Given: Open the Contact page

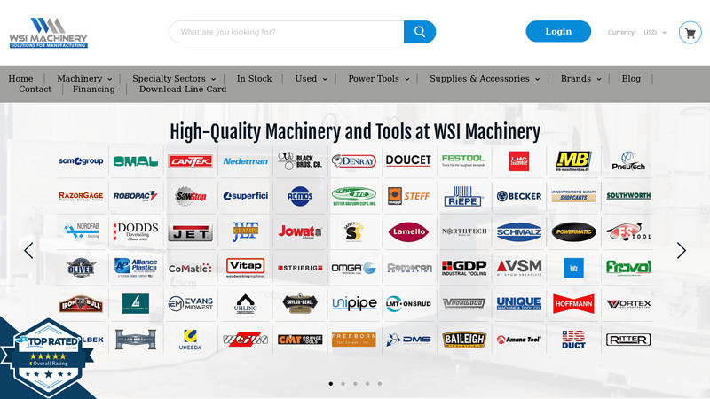Looking at the screenshot, I should (x=35, y=90).
